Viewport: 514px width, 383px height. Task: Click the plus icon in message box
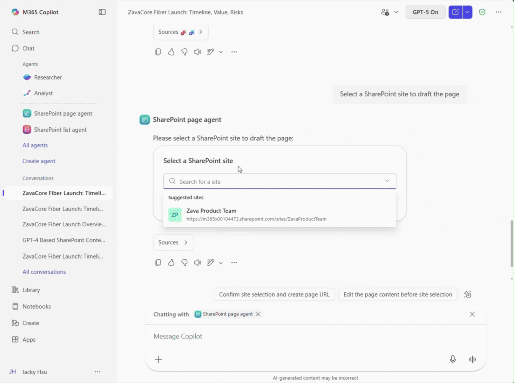point(158,359)
